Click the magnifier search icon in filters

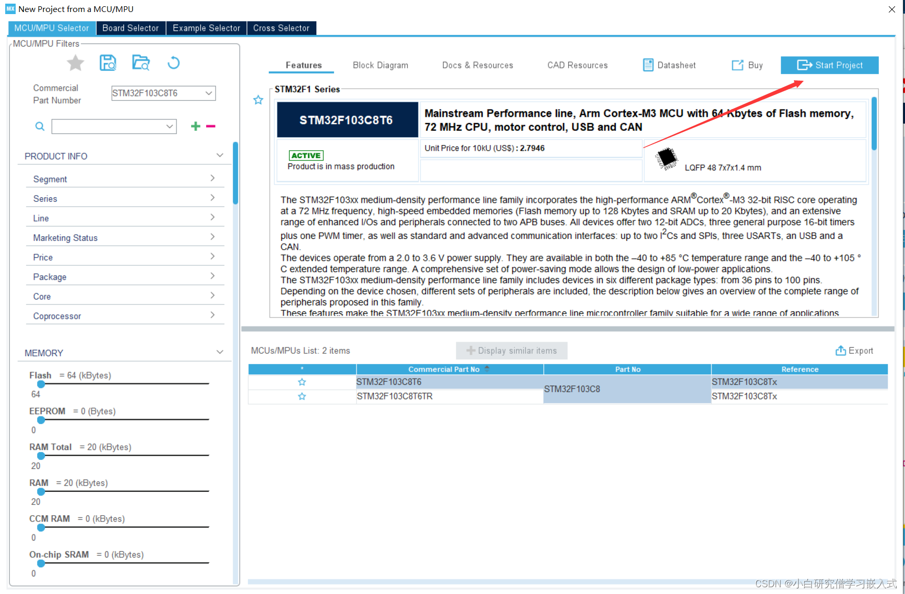click(40, 126)
